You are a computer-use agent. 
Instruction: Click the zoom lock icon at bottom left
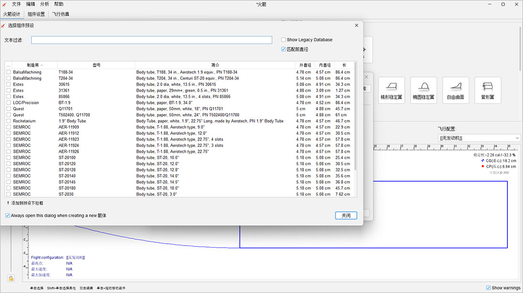click(x=11, y=278)
